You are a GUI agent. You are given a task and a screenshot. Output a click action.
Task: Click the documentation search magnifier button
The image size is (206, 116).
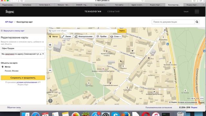(x=197, y=22)
